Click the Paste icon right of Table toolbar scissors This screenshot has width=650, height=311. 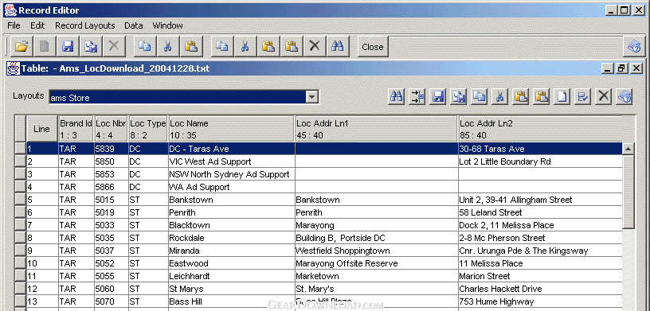(x=521, y=97)
